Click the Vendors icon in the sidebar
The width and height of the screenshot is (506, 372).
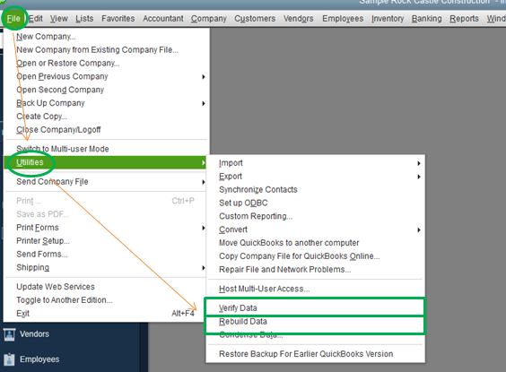coord(9,334)
